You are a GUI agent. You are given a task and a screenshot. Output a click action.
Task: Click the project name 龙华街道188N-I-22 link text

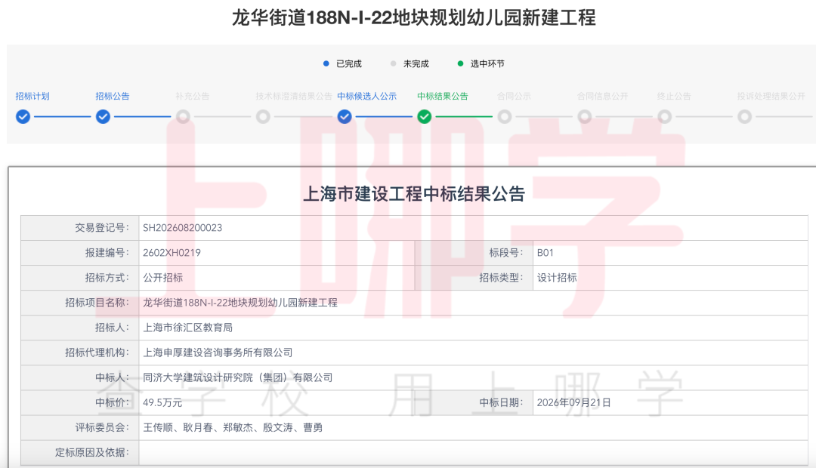(240, 303)
